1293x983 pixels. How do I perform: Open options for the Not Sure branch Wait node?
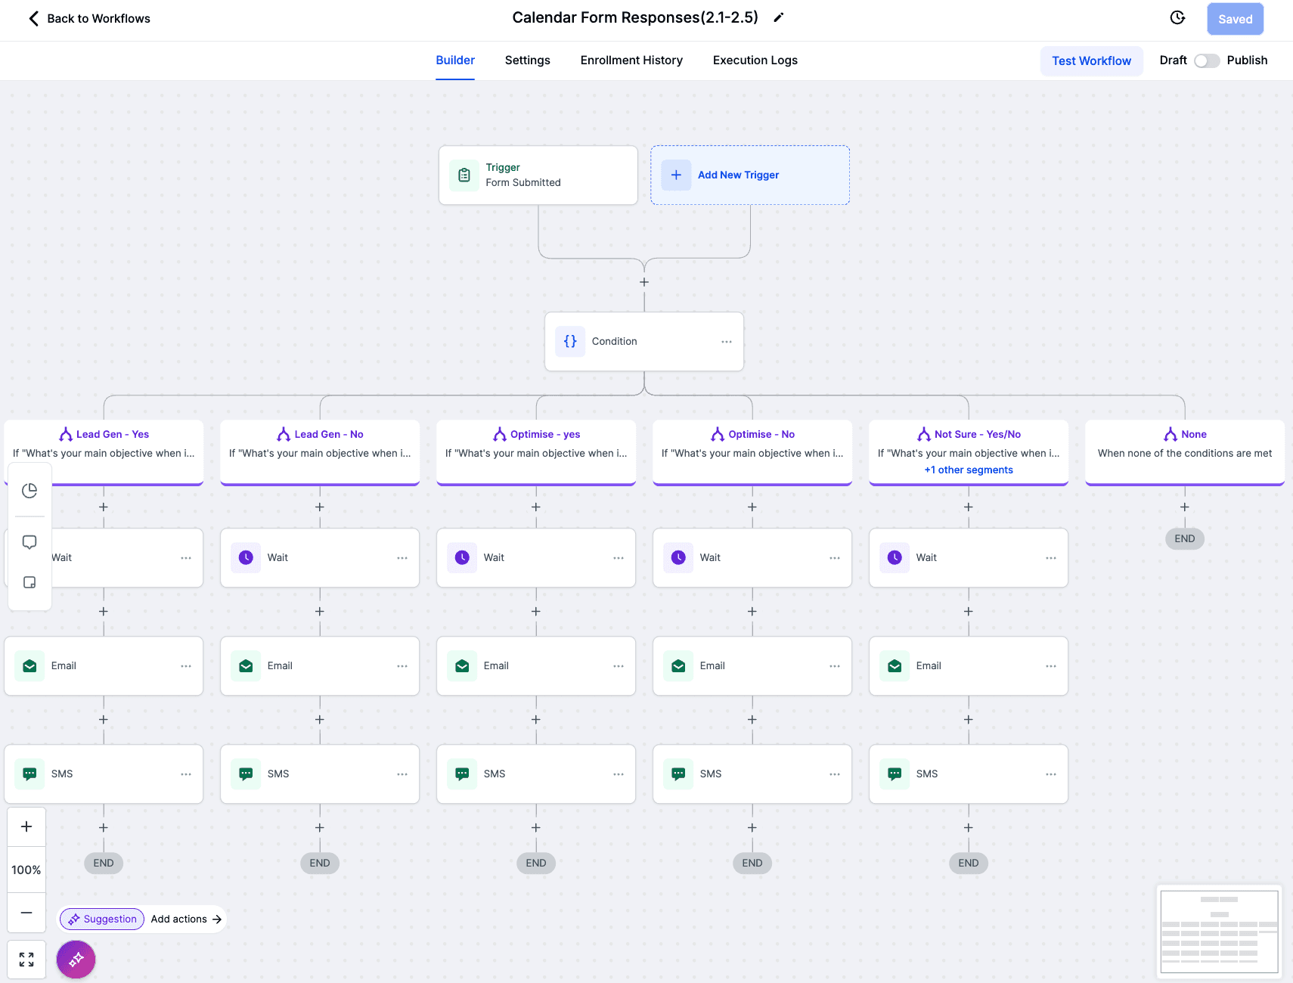coord(1051,557)
